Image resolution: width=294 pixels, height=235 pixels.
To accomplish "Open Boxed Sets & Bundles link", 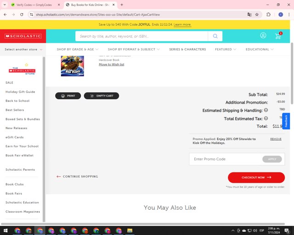I will [23, 119].
